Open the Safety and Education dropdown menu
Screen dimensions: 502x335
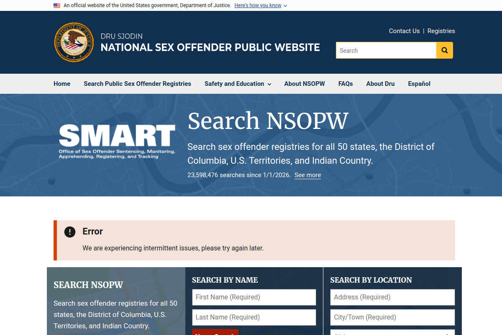238,84
